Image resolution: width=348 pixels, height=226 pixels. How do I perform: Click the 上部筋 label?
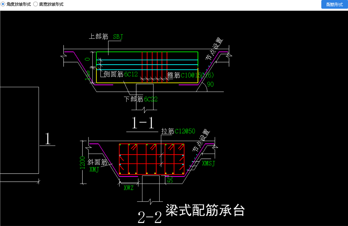(x=98, y=37)
